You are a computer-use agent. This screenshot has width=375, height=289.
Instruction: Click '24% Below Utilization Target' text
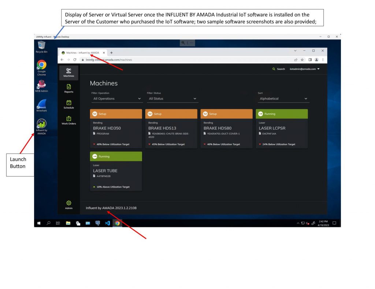point(279,144)
